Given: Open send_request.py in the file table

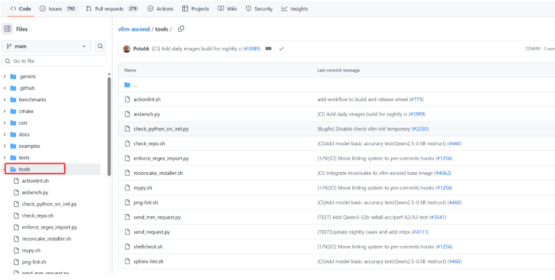Looking at the screenshot, I should (x=152, y=232).
